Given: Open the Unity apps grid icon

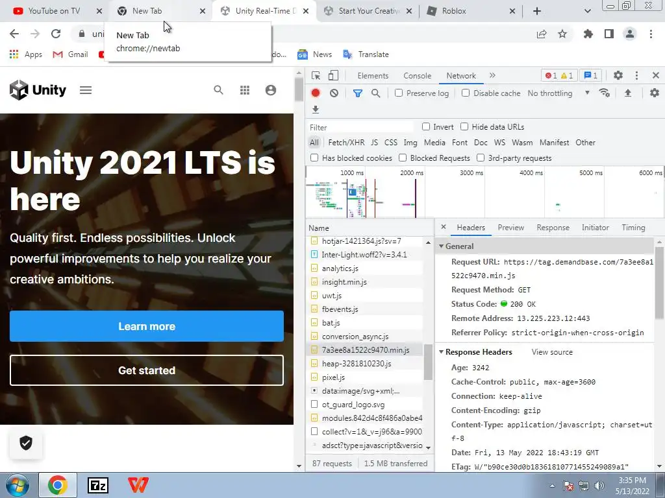Looking at the screenshot, I should click(245, 89).
